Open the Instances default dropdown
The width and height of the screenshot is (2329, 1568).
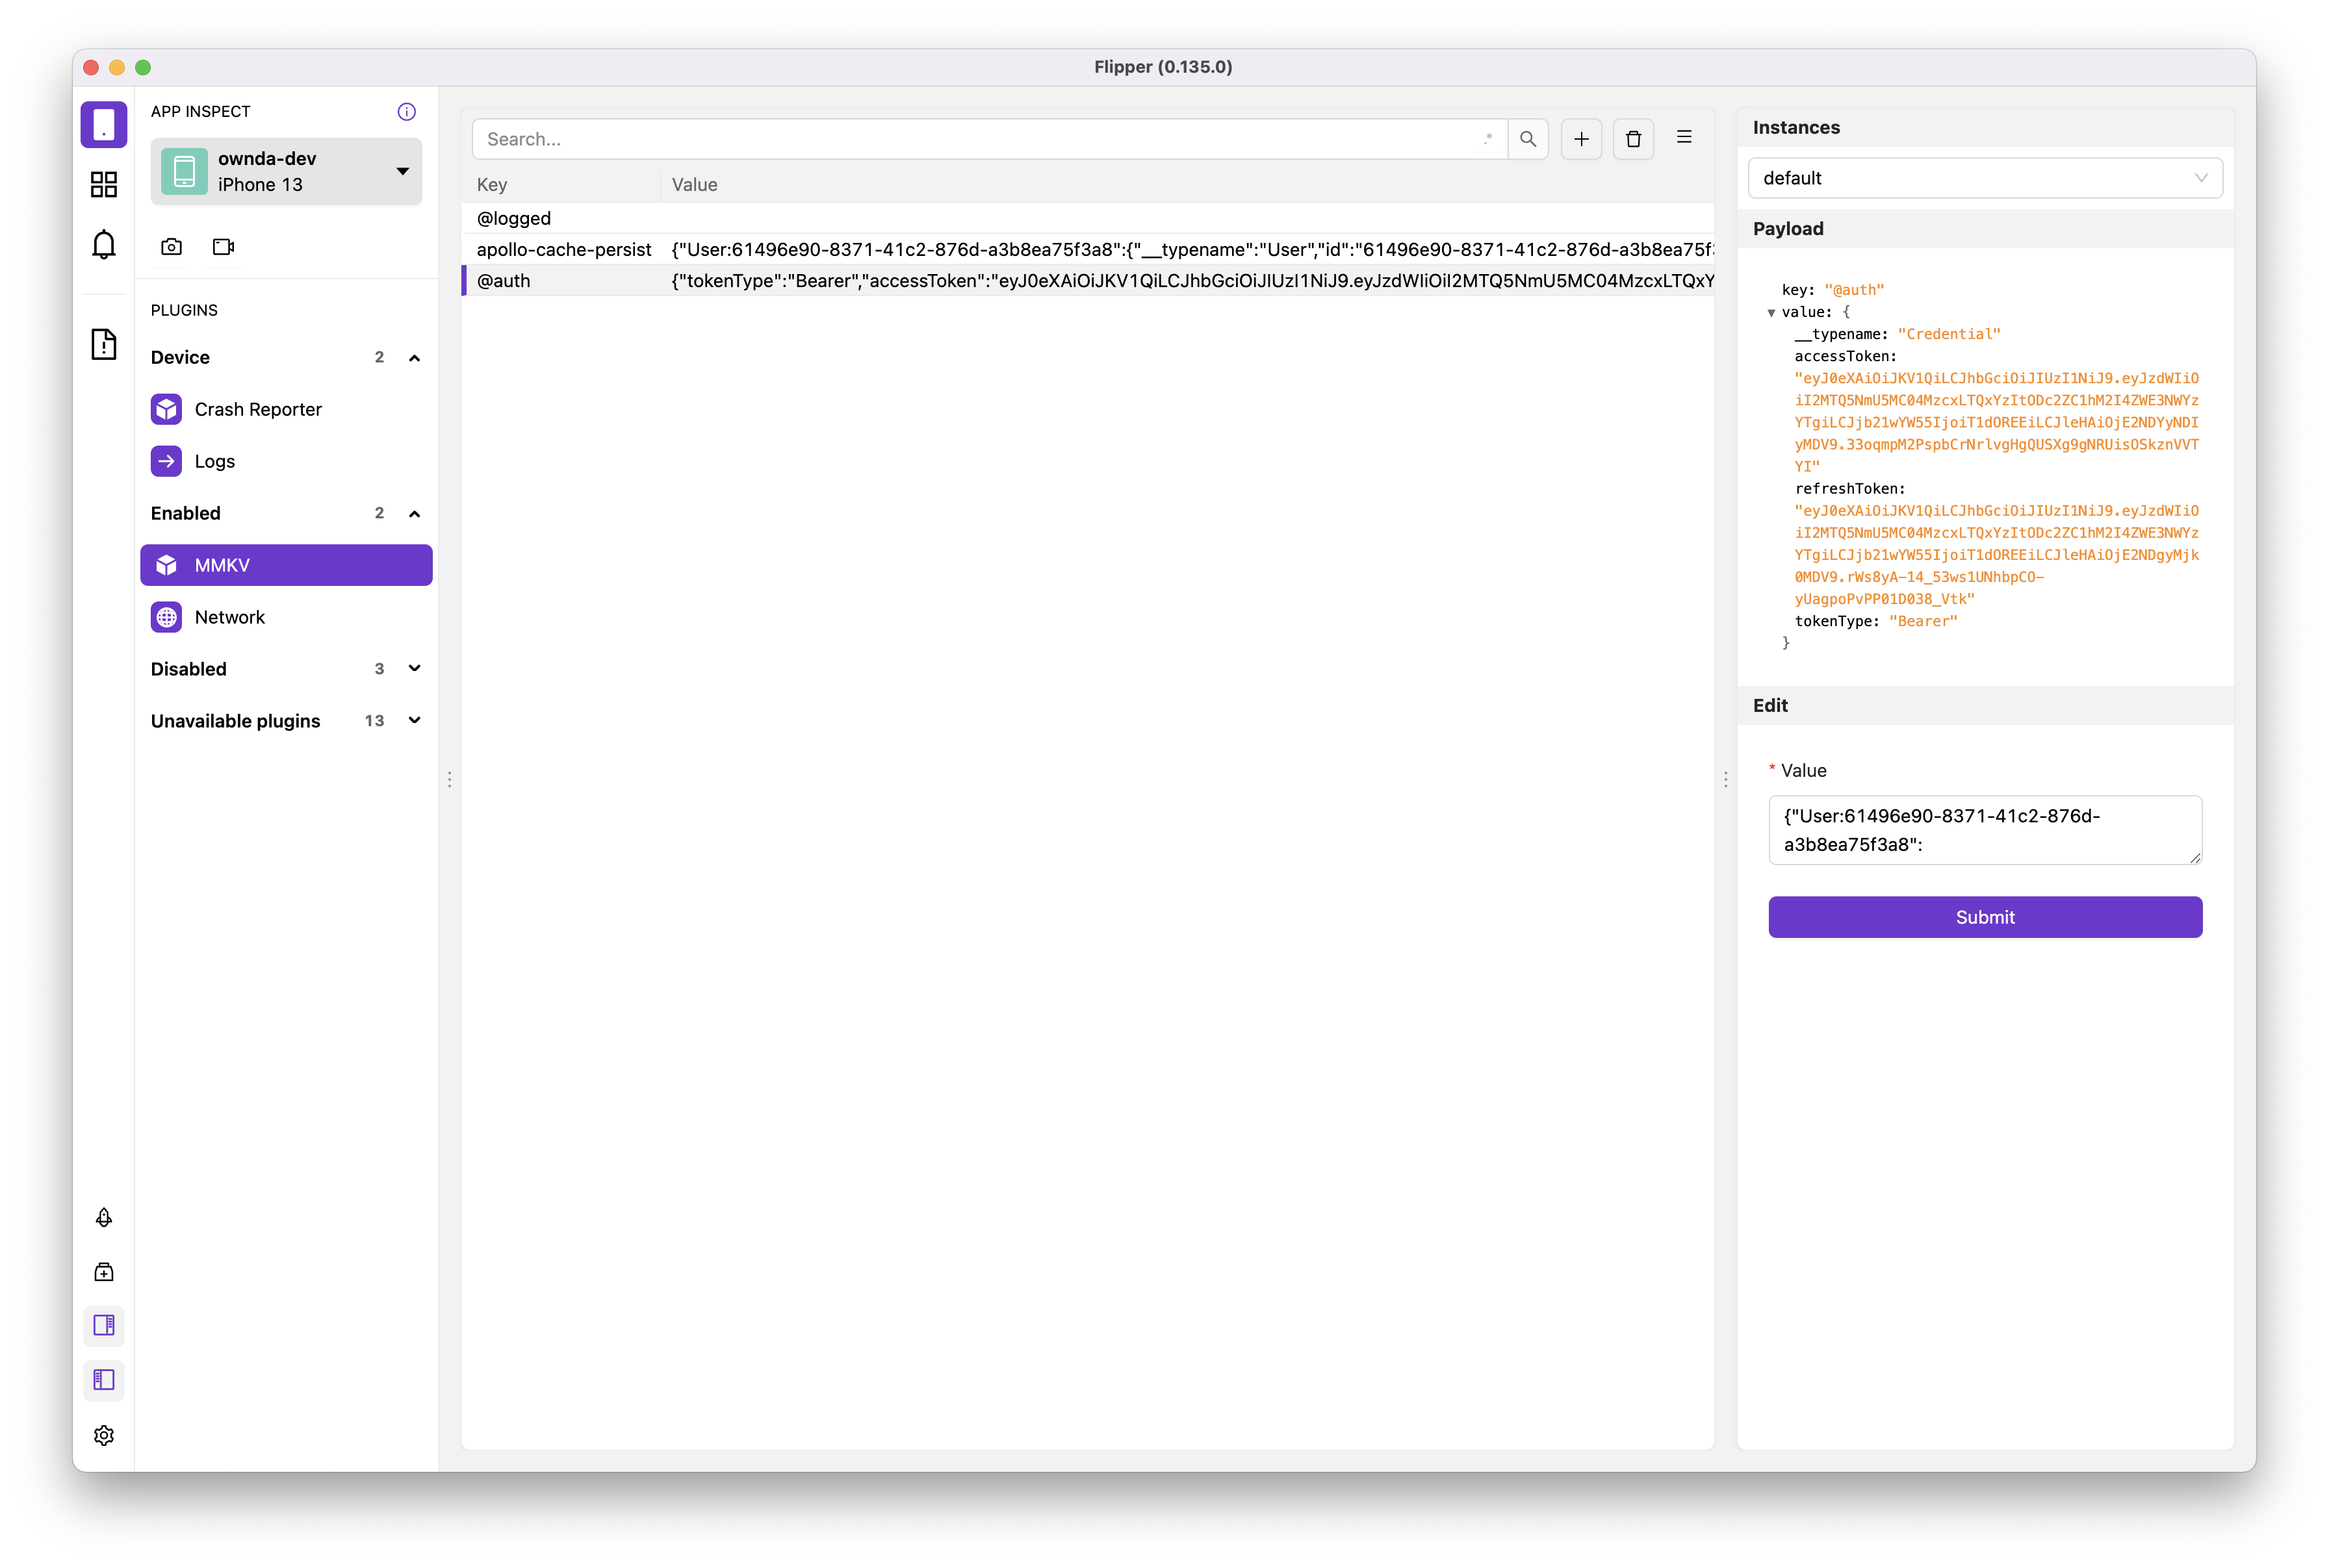1985,178
